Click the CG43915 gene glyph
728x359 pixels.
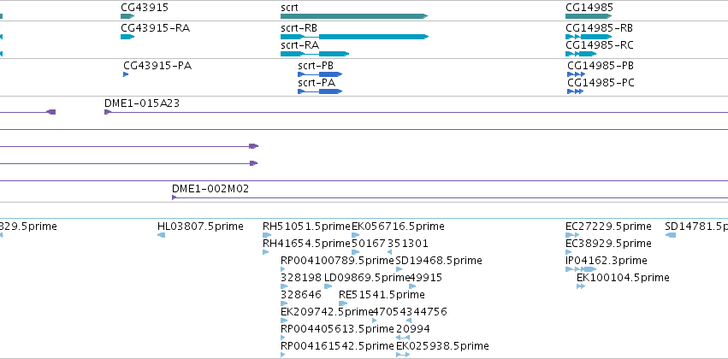[x=127, y=16]
